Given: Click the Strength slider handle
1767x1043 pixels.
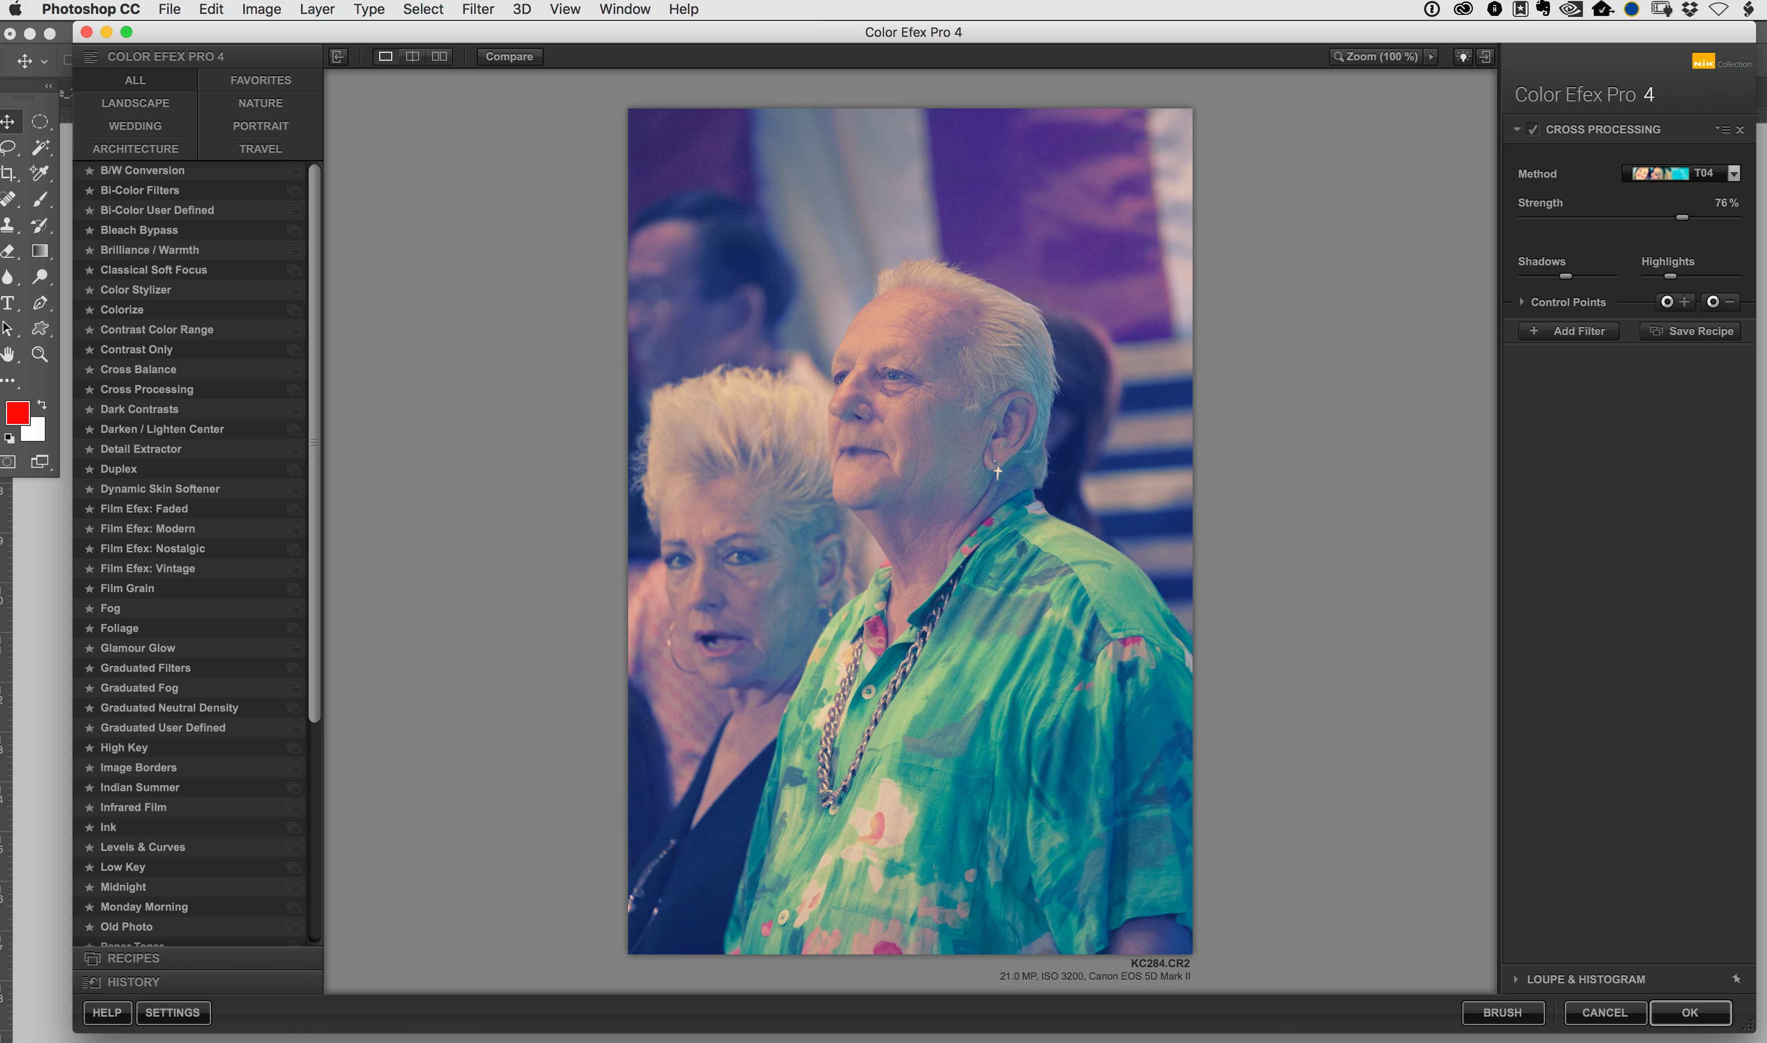Looking at the screenshot, I should point(1682,218).
